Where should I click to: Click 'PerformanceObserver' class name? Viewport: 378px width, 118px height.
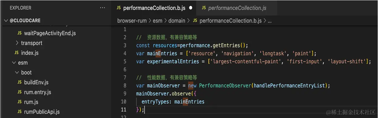point(225,85)
